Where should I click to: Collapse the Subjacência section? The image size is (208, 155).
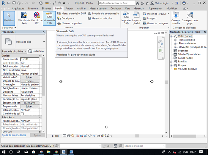click(x=40, y=117)
